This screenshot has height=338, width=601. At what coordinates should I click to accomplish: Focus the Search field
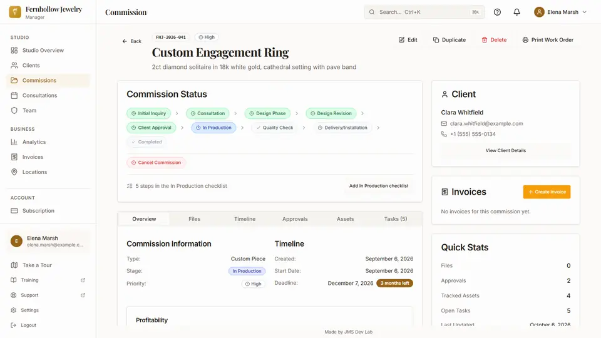point(424,12)
